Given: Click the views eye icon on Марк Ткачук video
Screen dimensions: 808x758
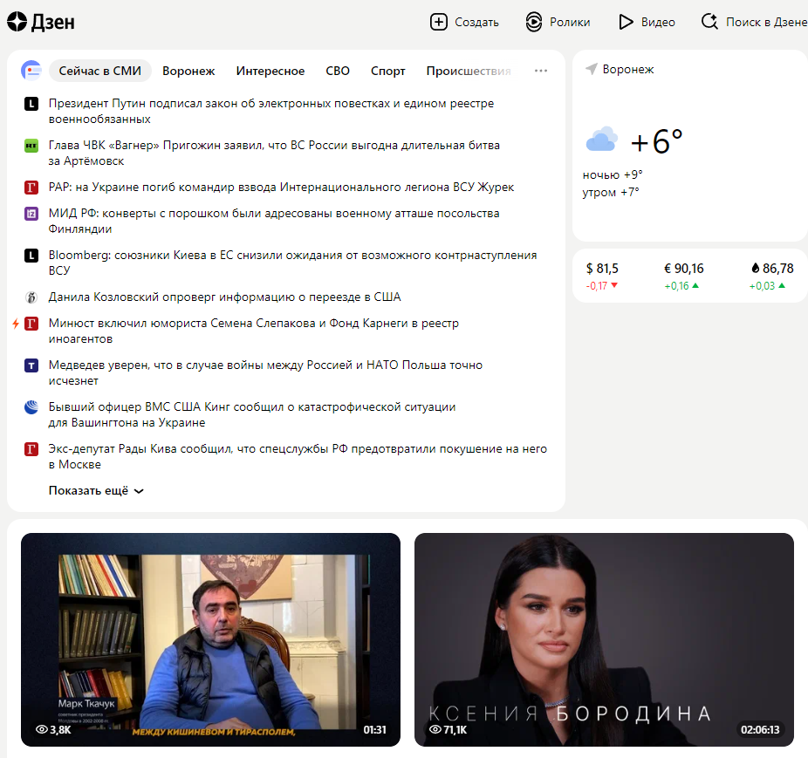Looking at the screenshot, I should coord(41,730).
